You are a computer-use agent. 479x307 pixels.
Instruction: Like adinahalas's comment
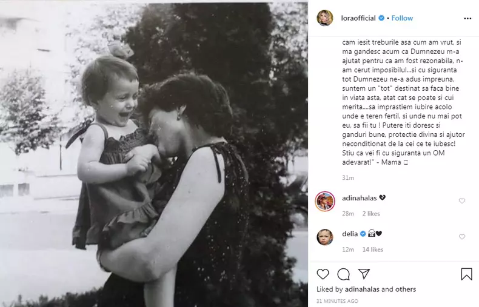(x=462, y=201)
